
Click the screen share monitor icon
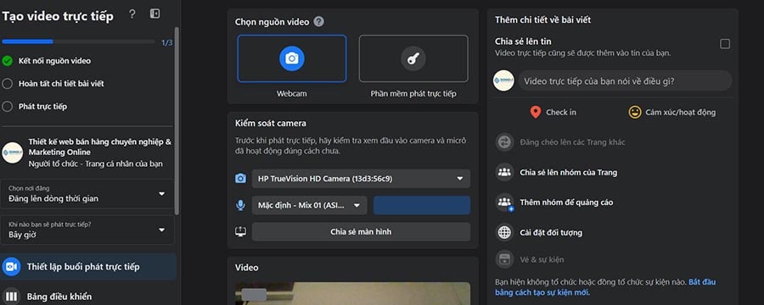pyautogui.click(x=240, y=232)
